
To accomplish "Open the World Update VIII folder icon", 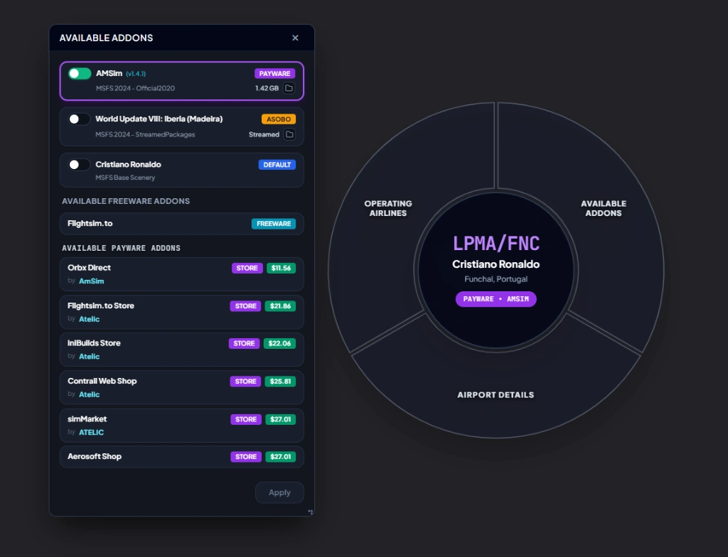I will pos(289,134).
